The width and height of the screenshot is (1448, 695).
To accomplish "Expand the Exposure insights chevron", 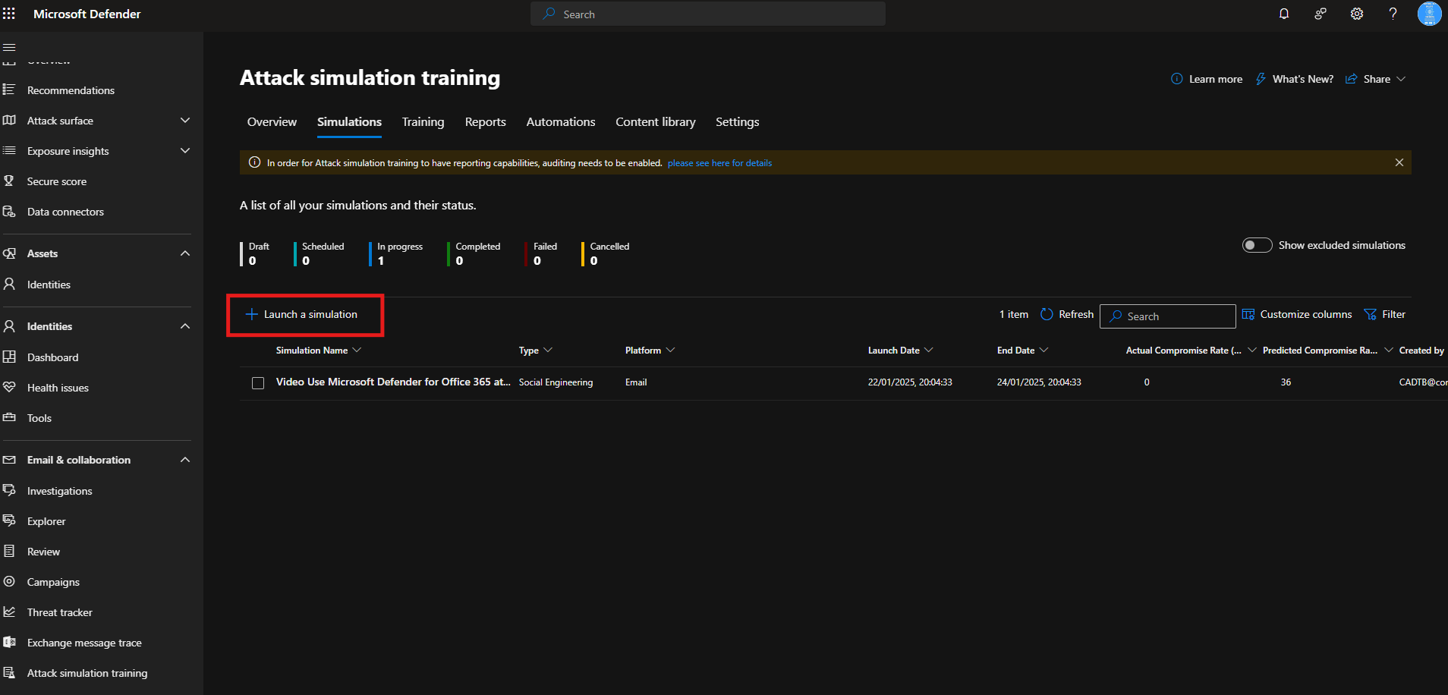I will (x=185, y=150).
